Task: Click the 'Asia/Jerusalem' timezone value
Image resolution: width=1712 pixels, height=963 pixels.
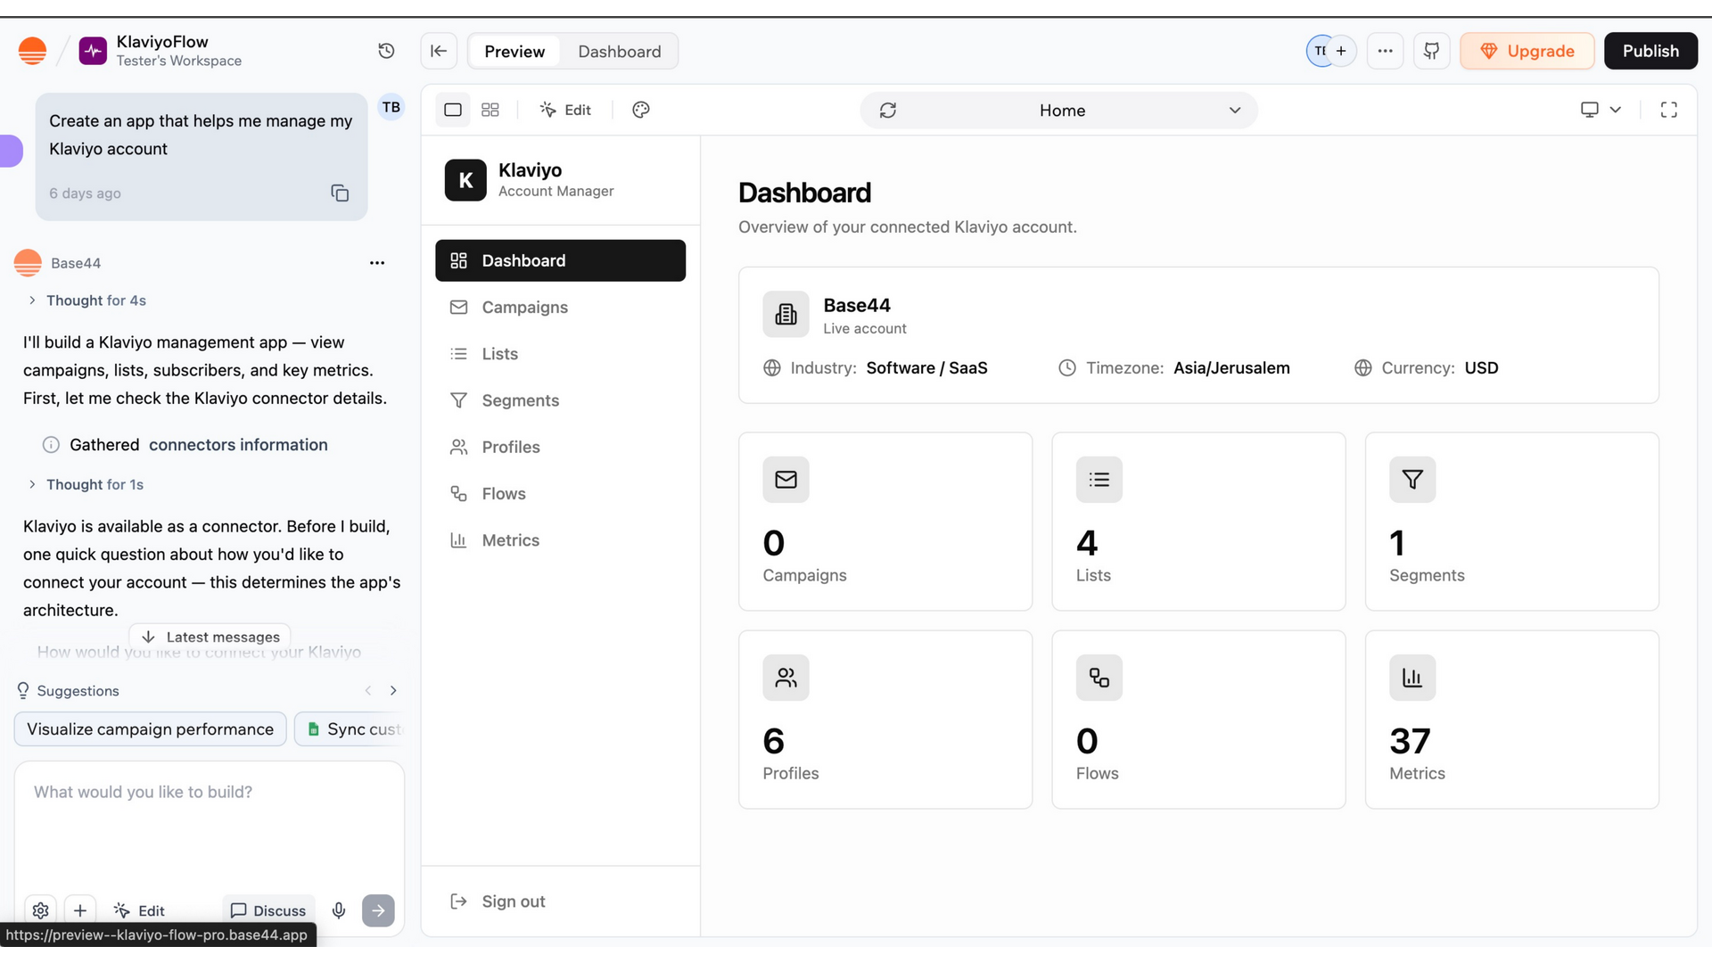Action: click(x=1231, y=368)
